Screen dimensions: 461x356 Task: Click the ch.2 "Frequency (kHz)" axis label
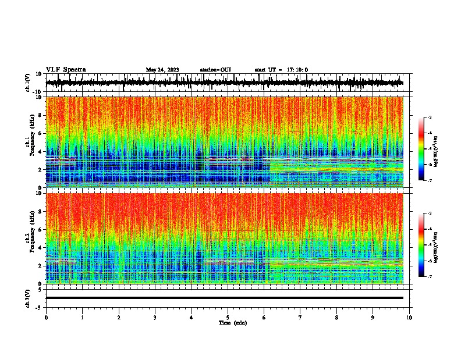pos(32,232)
